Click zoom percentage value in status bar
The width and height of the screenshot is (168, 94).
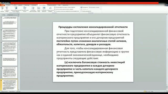152,91
